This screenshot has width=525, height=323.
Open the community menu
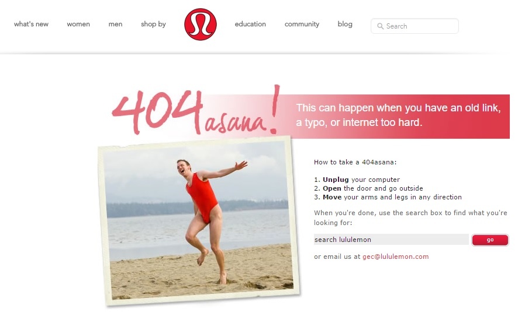(302, 24)
